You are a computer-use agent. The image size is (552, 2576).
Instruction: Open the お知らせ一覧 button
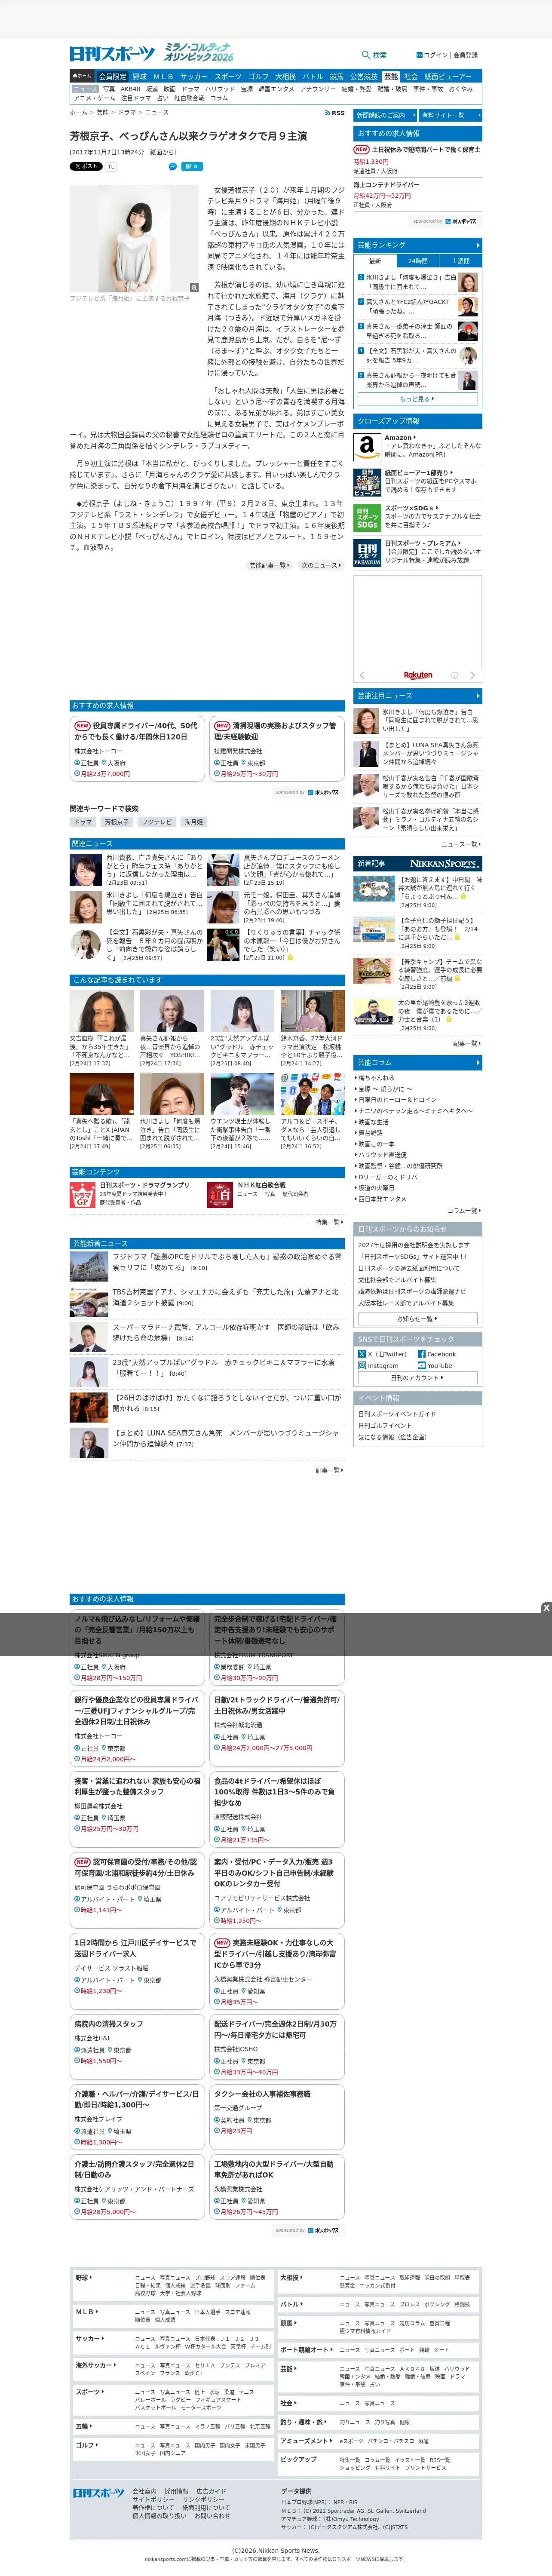[x=417, y=1319]
